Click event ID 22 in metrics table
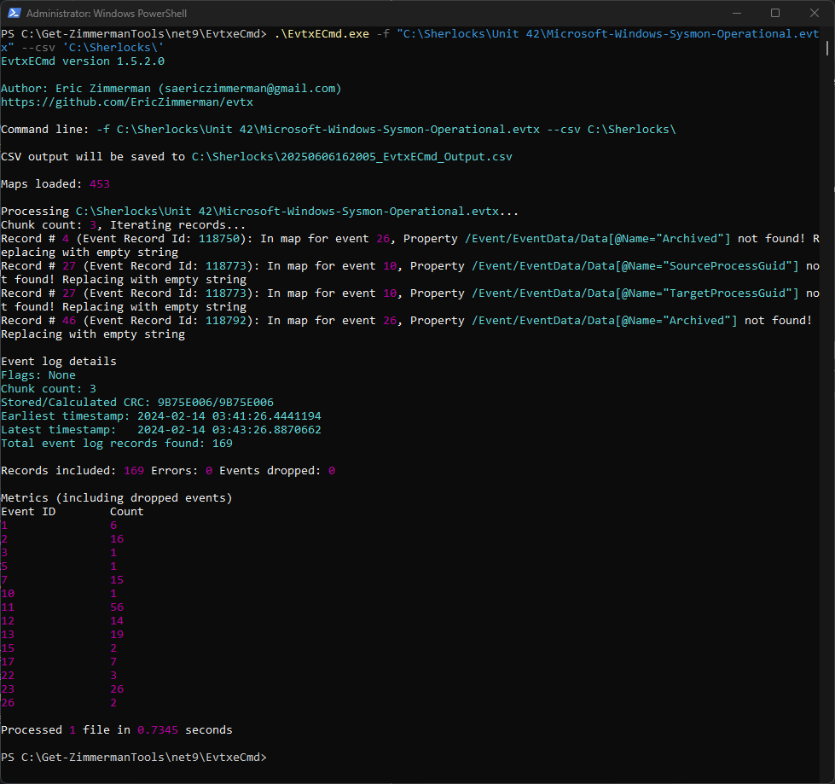This screenshot has width=835, height=784. click(x=8, y=676)
